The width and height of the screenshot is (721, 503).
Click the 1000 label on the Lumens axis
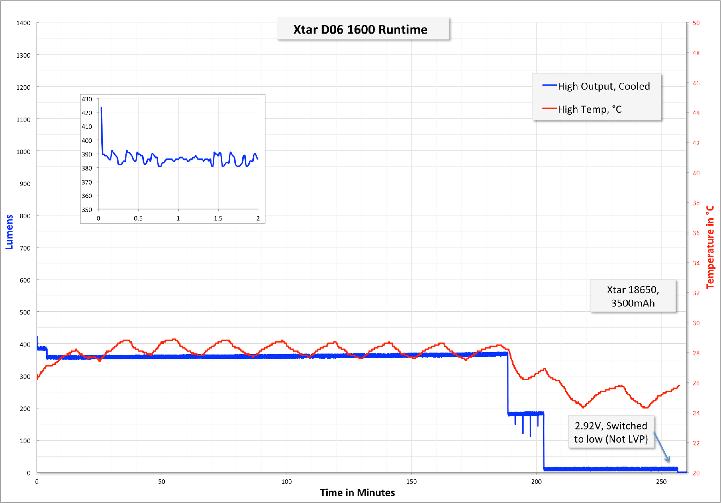tap(23, 152)
